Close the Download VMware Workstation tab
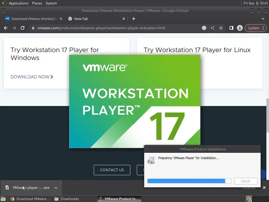Image resolution: width=269 pixels, height=202 pixels. 61,19
